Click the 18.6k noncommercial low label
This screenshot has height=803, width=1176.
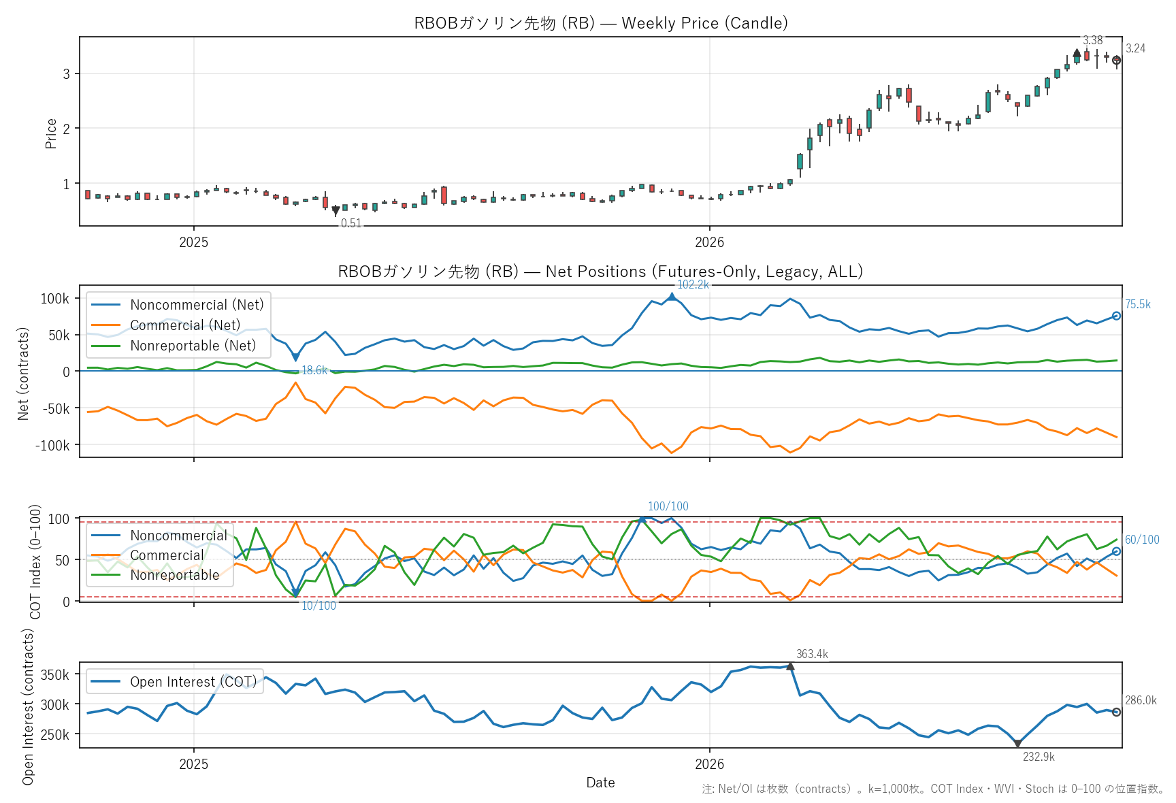314,370
